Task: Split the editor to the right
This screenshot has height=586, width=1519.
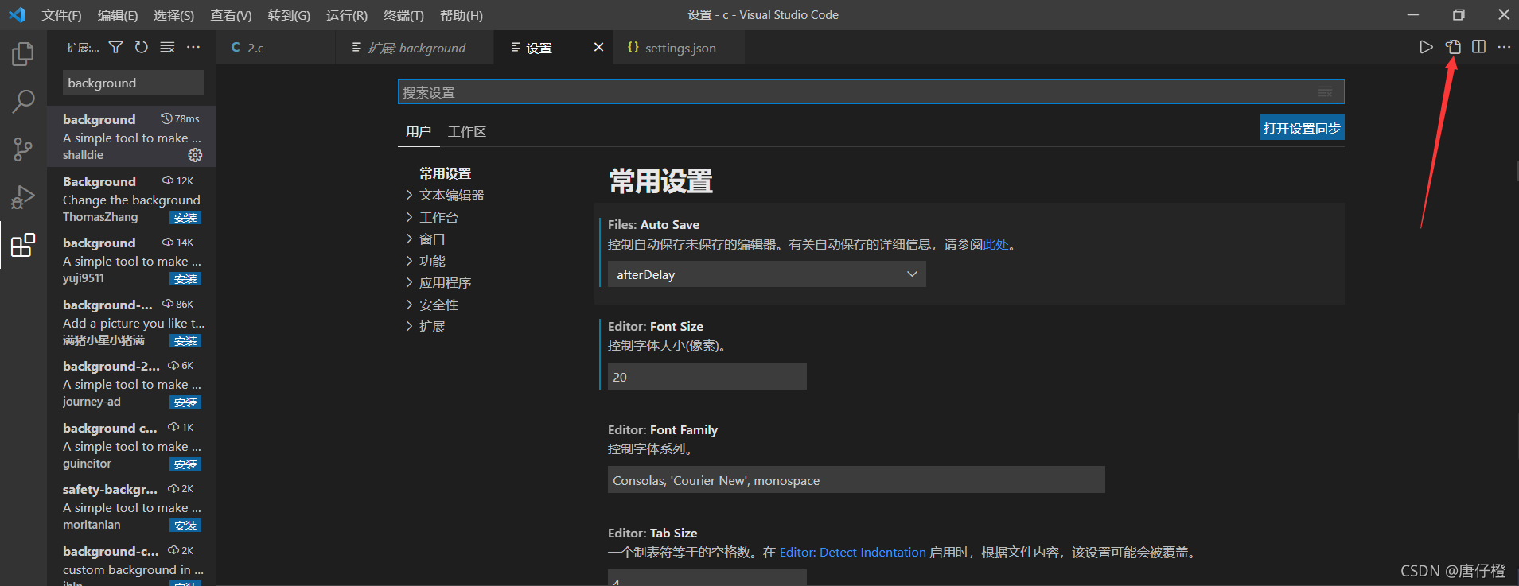Action: [1478, 47]
